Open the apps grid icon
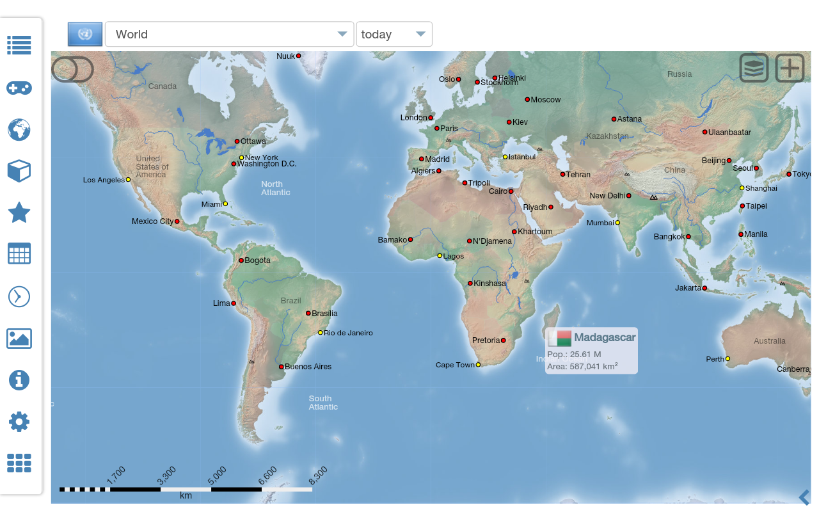Screen dimensions: 819x512 tap(19, 463)
